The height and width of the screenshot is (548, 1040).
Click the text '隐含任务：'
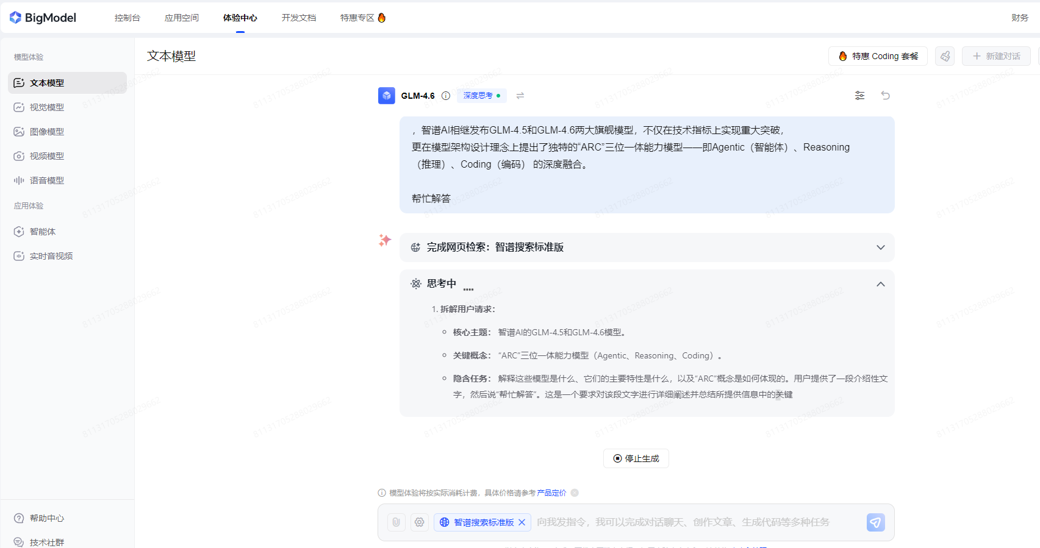(x=472, y=379)
